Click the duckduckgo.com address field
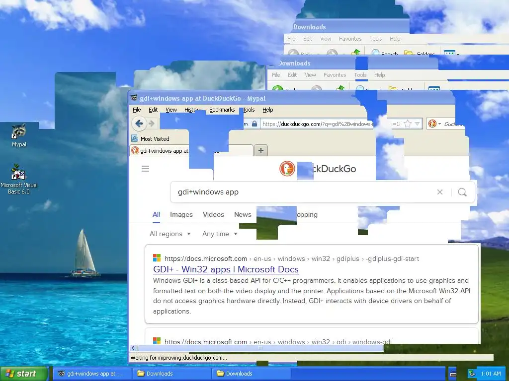The width and height of the screenshot is (509, 381). click(317, 124)
